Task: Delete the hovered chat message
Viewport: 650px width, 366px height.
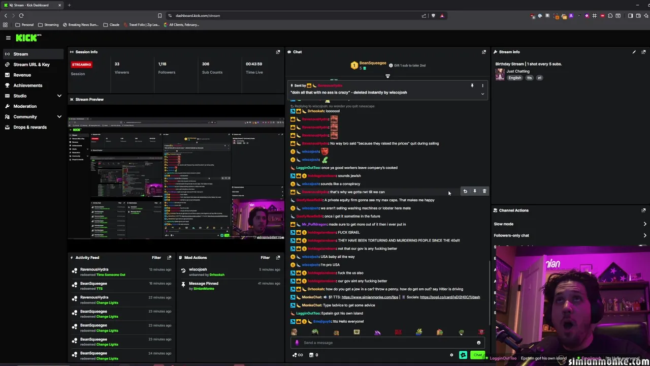Action: pyautogui.click(x=484, y=191)
